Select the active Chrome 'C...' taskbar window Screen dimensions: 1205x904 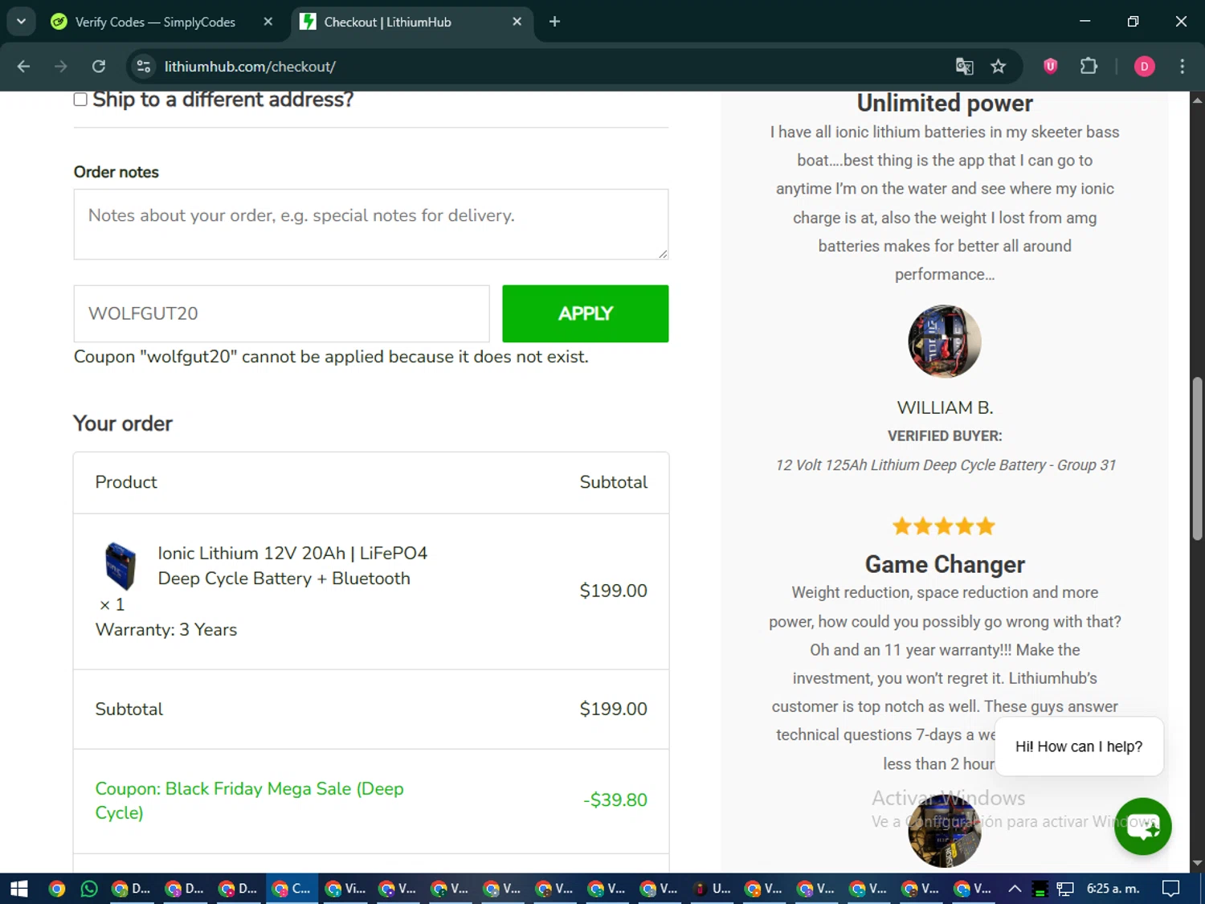click(x=292, y=889)
